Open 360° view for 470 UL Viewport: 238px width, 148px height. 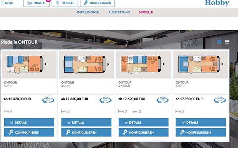220,100
